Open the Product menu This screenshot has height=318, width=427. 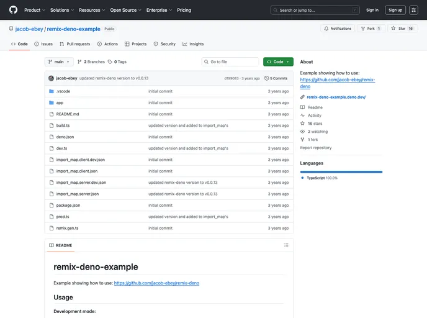click(x=35, y=10)
